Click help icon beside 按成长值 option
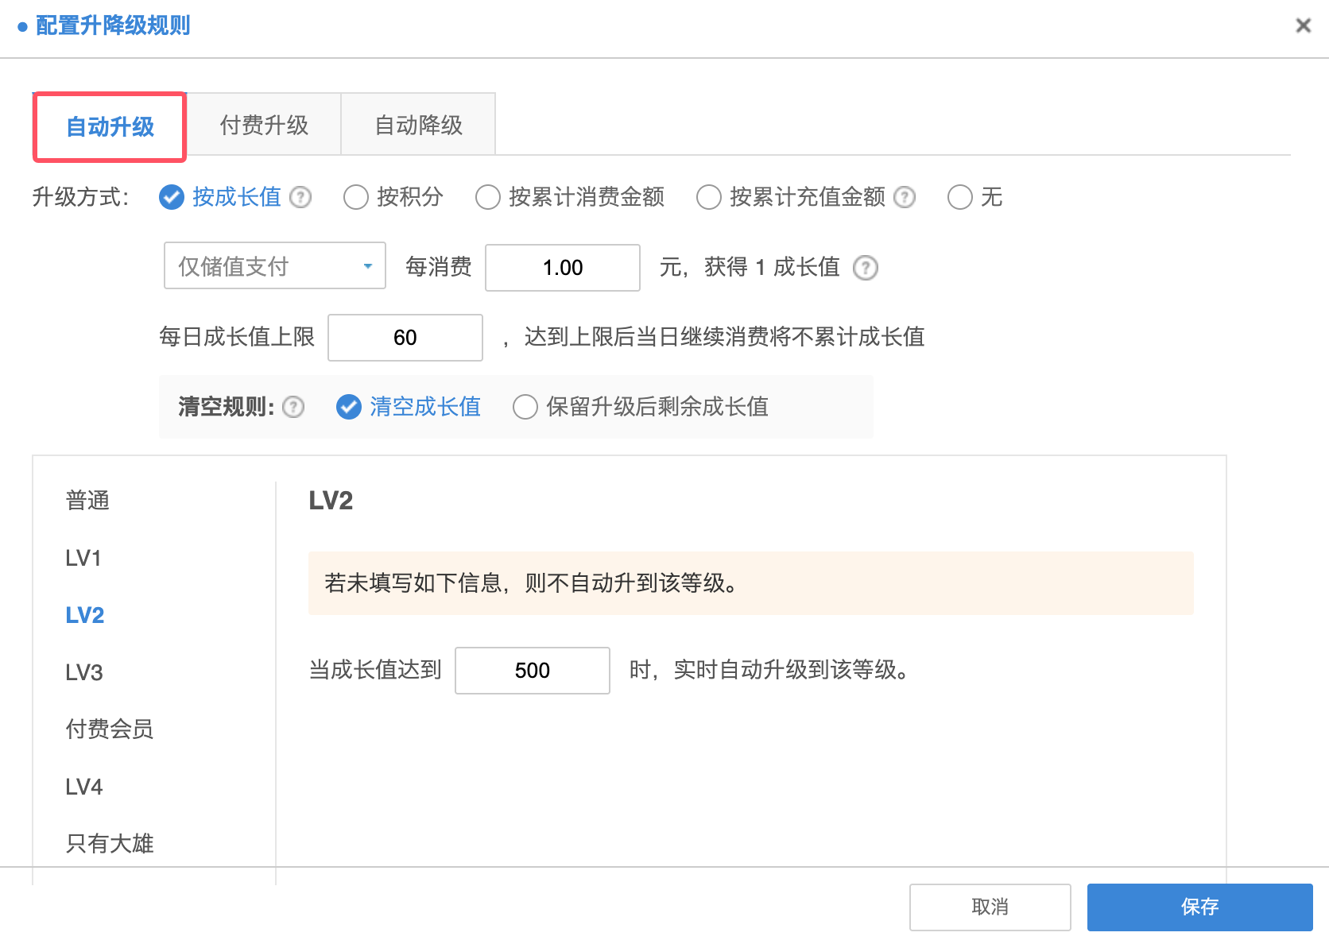1329x944 pixels. tap(300, 197)
